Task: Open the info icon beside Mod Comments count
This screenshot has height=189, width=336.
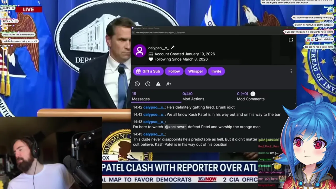Action: (253, 94)
